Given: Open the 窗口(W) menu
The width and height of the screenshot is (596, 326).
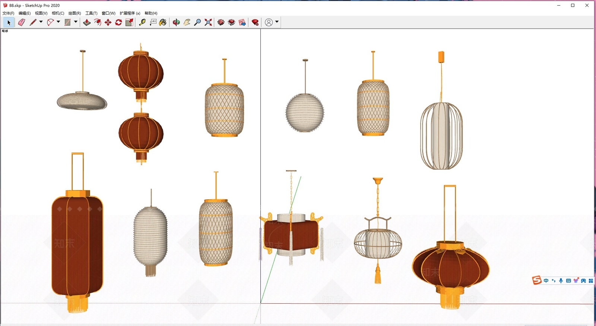Looking at the screenshot, I should tap(108, 13).
